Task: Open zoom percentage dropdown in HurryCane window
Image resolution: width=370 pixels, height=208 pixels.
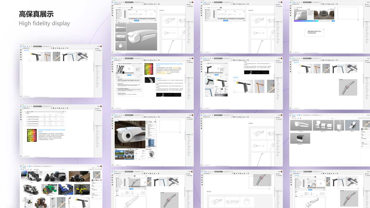Action: point(118,108)
